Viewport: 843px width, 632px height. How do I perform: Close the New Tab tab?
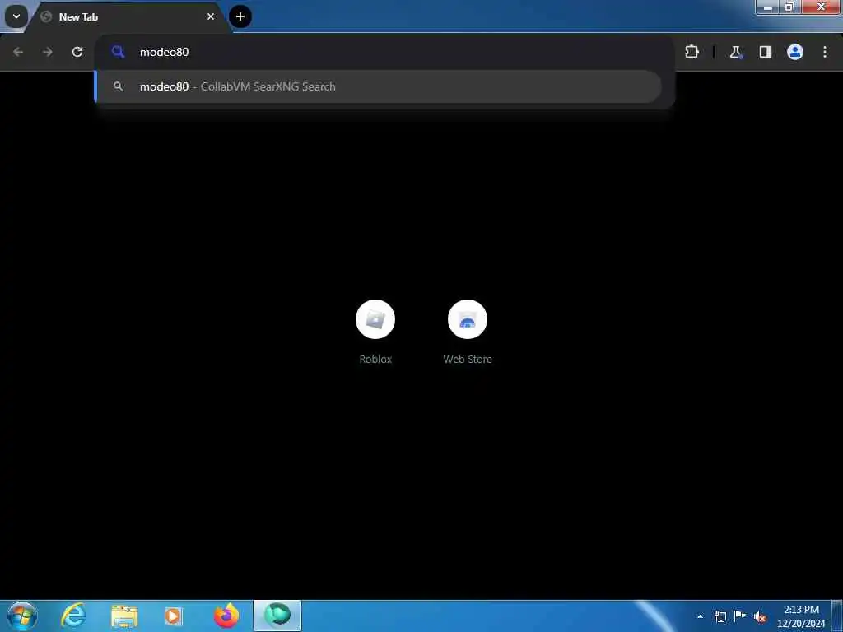[211, 16]
